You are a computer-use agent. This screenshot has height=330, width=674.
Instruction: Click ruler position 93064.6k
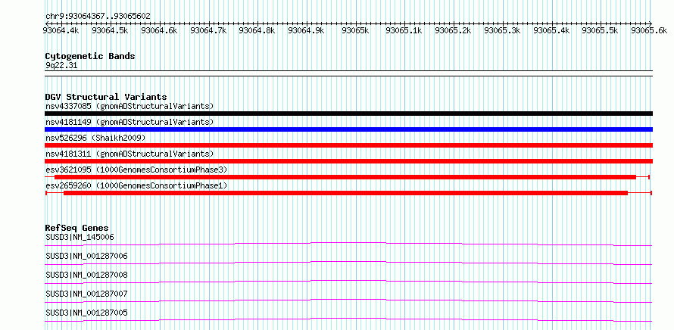point(159,30)
